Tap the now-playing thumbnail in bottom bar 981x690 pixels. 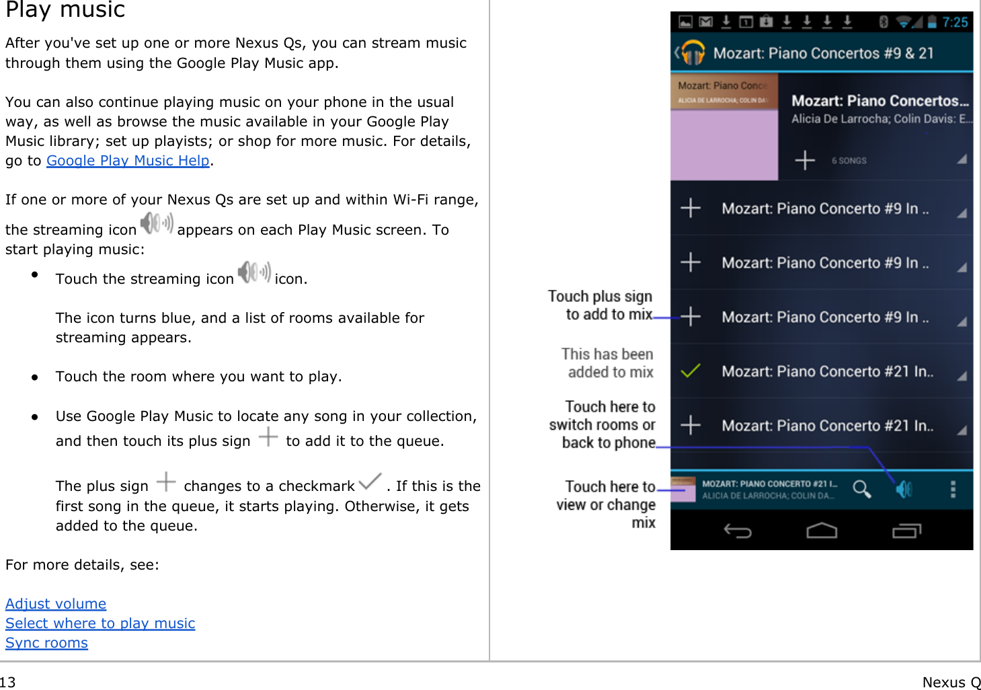click(x=683, y=489)
